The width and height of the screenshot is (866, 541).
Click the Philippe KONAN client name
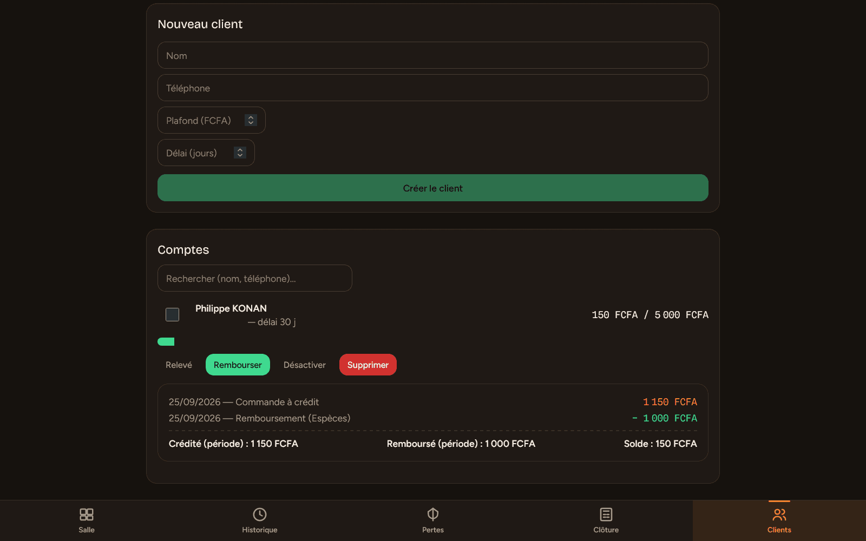[x=231, y=308]
